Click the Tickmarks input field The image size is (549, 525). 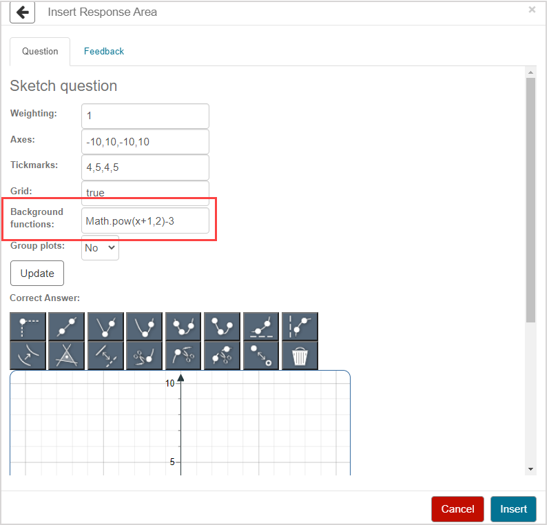(145, 167)
